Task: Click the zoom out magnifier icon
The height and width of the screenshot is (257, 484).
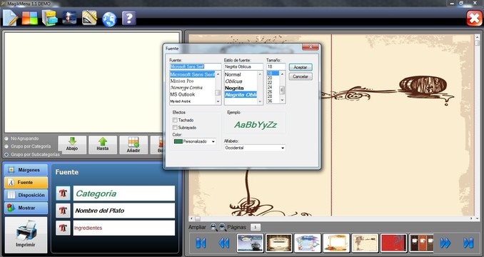Action: [213, 228]
